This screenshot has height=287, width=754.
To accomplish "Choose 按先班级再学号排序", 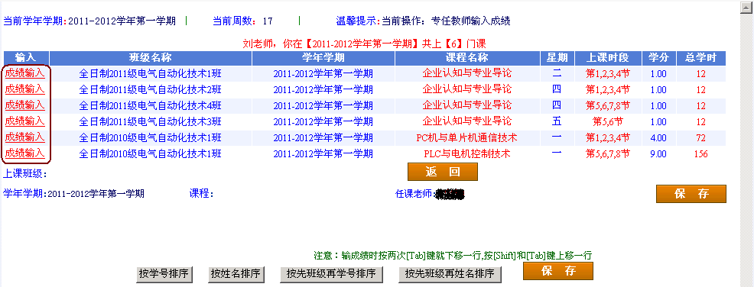I will [x=331, y=274].
